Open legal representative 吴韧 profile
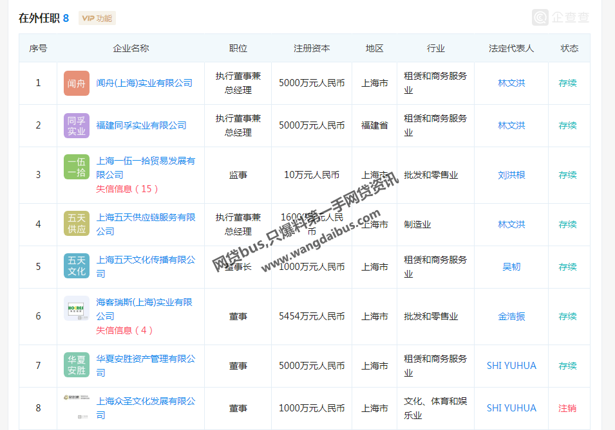This screenshot has width=615, height=430. click(511, 267)
